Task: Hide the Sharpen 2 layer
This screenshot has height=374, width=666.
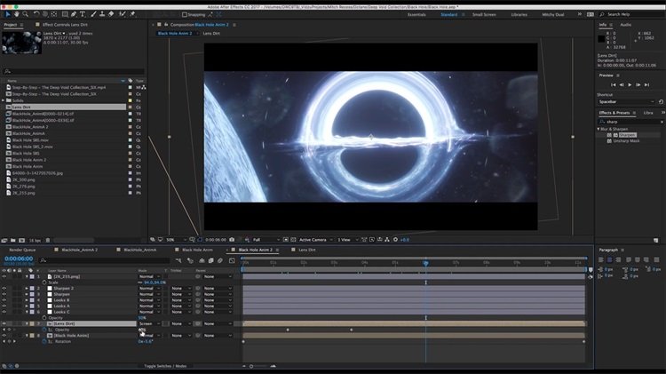Action: tap(4, 288)
